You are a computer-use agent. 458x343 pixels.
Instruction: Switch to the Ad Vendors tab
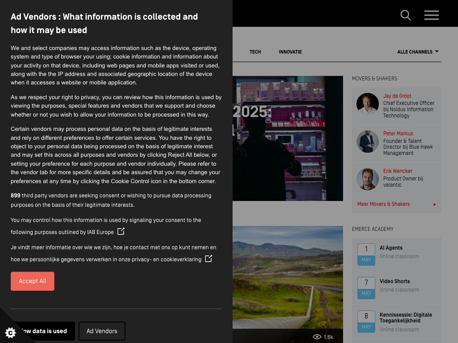coord(102,331)
